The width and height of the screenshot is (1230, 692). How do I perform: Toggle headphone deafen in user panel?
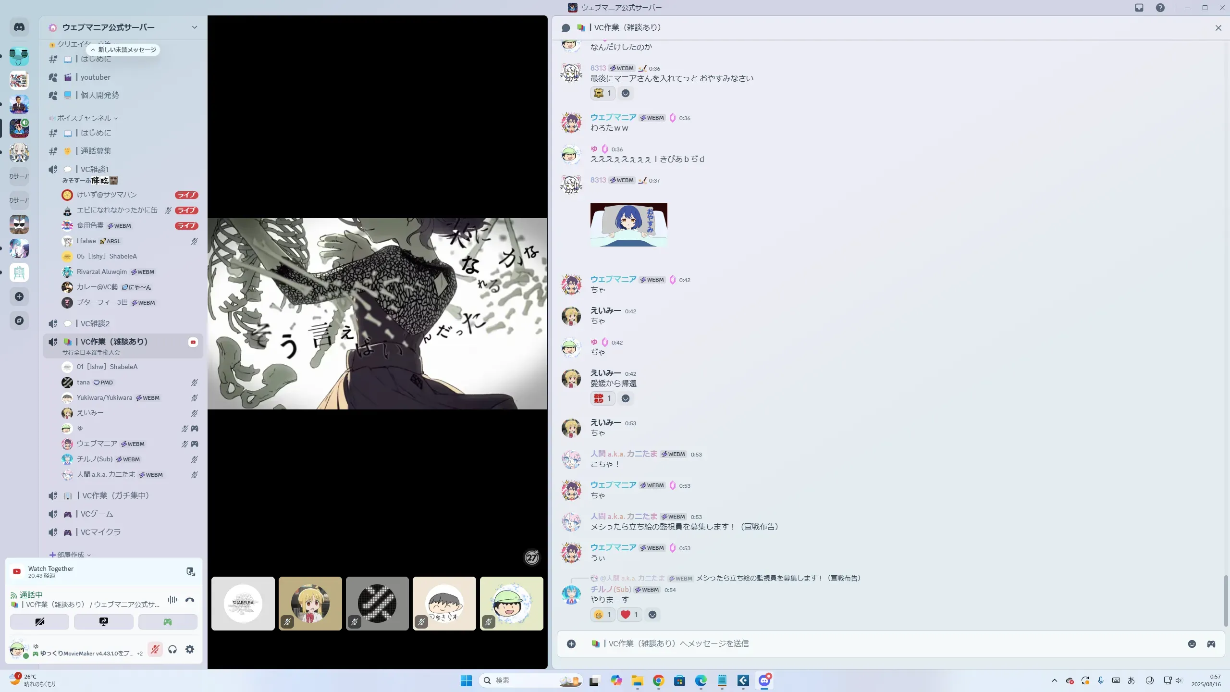coord(172,649)
